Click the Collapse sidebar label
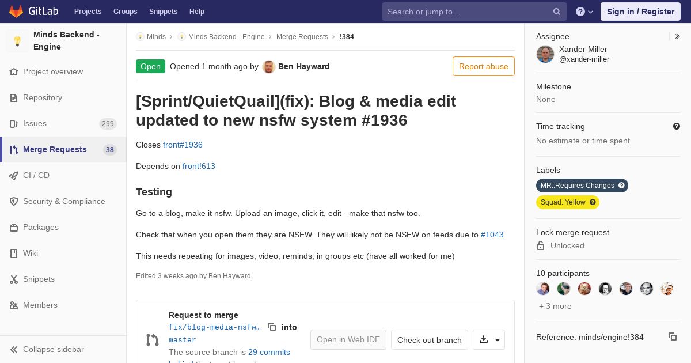 54,350
